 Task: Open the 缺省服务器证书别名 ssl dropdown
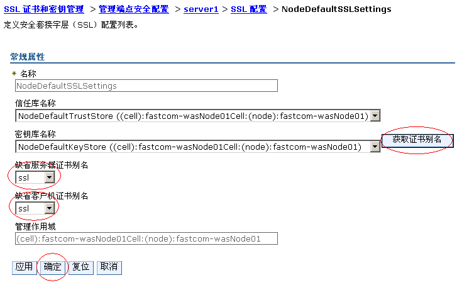(35, 177)
